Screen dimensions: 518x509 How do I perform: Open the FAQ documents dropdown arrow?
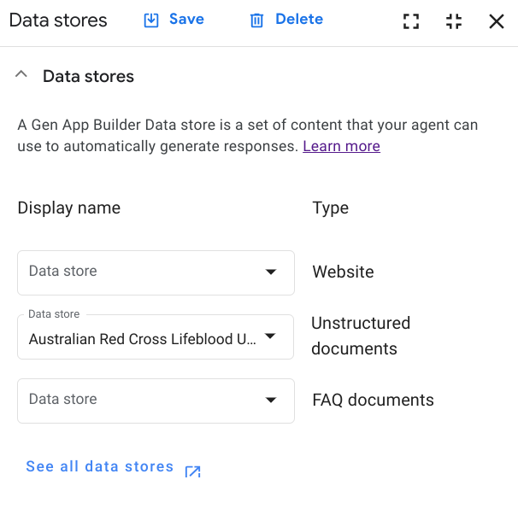point(271,401)
